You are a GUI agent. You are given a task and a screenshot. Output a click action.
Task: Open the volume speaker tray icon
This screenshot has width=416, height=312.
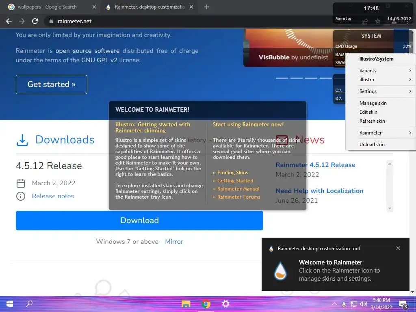tap(364, 304)
